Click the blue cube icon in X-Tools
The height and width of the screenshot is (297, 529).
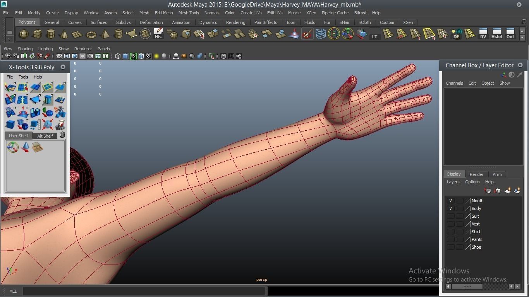pyautogui.click(x=10, y=125)
